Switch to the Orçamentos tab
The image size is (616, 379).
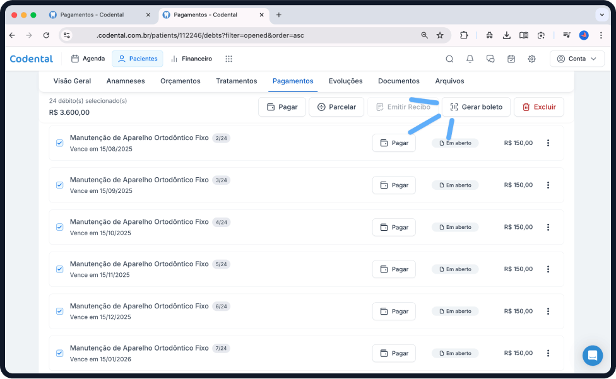180,81
